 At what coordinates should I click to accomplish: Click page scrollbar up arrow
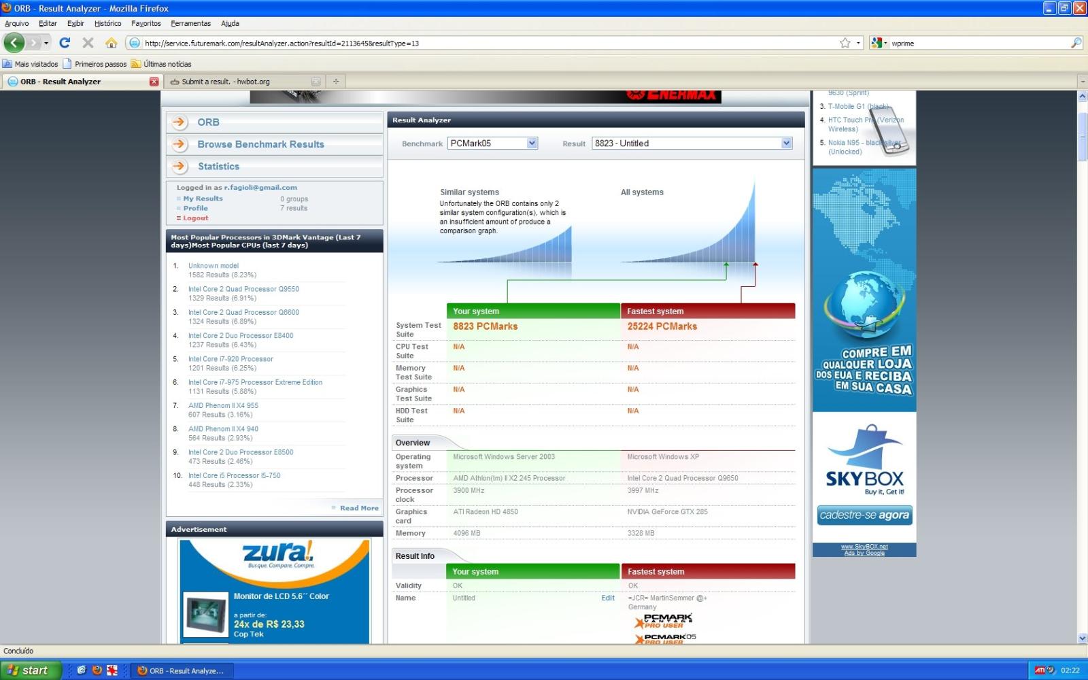tap(1083, 97)
